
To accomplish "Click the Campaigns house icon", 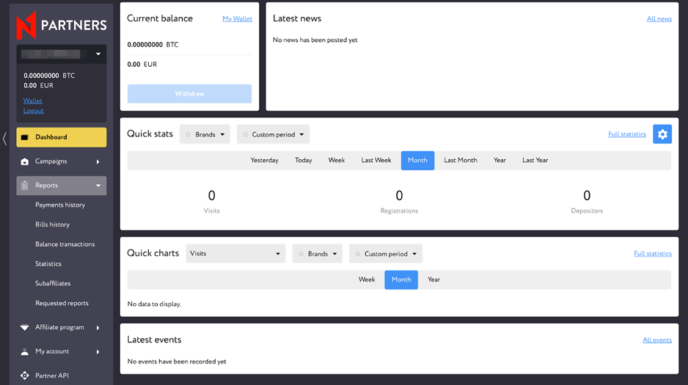I will (x=25, y=162).
